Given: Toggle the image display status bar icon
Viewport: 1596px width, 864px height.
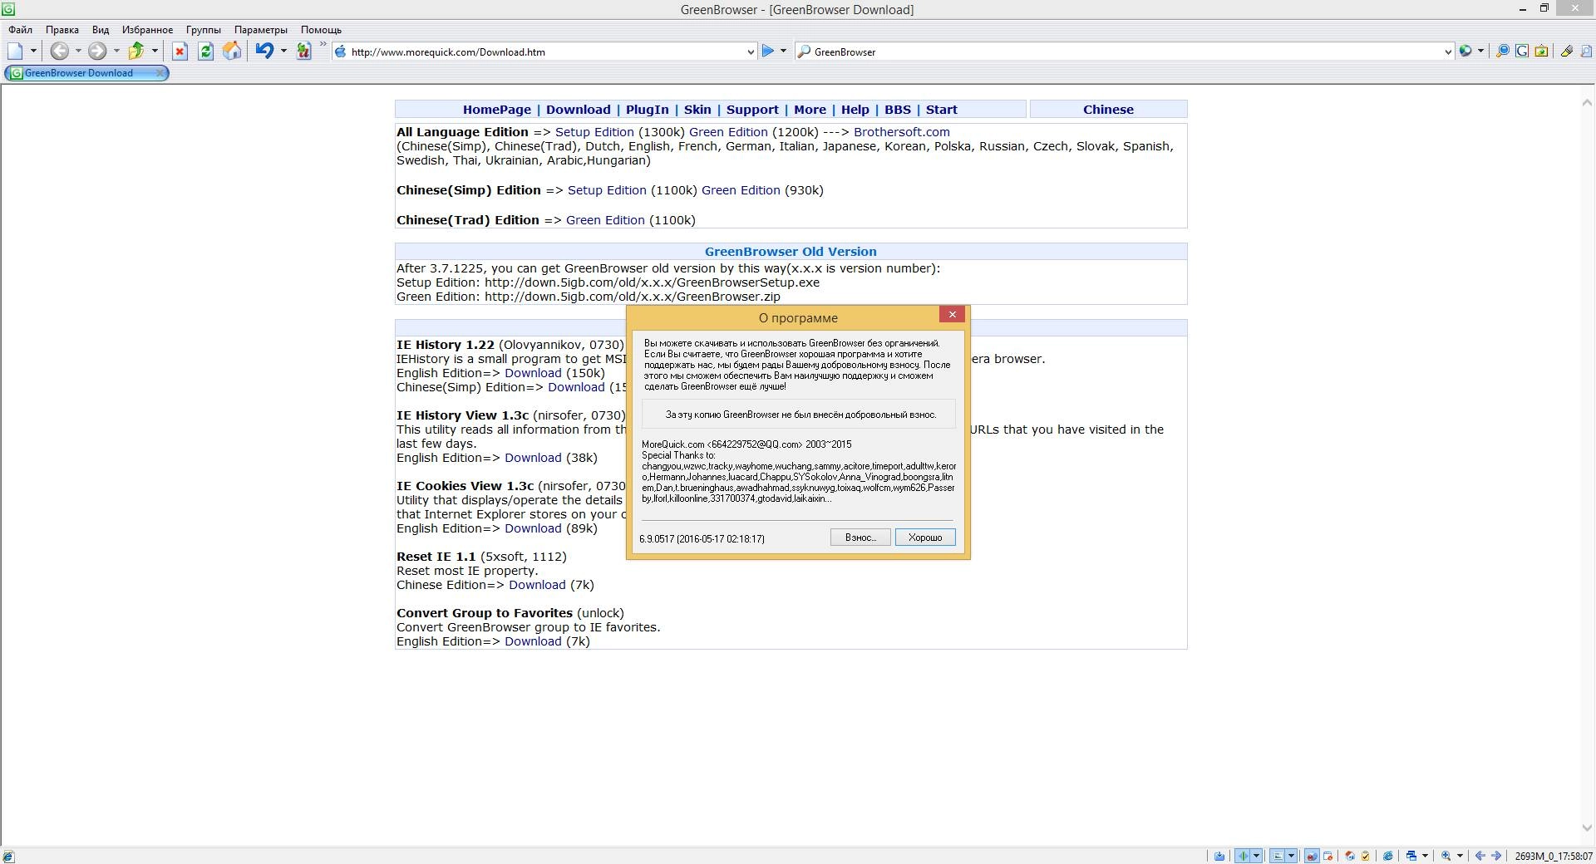Looking at the screenshot, I should (1278, 856).
